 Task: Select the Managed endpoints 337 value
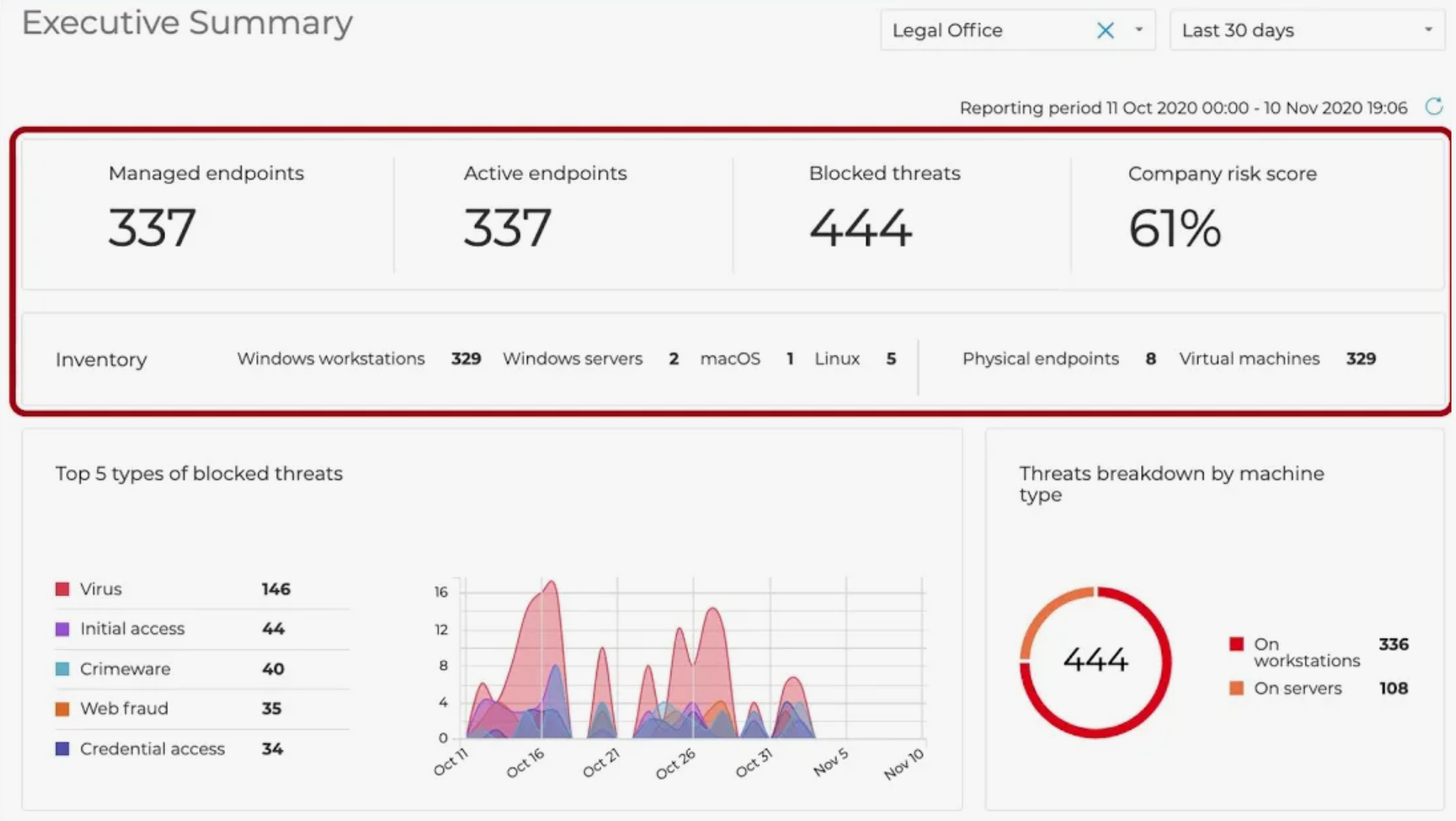coord(152,228)
